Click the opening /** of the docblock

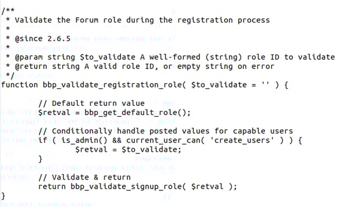[x=7, y=11]
